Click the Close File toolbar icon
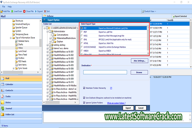This screenshot has width=192, height=128. (25, 11)
